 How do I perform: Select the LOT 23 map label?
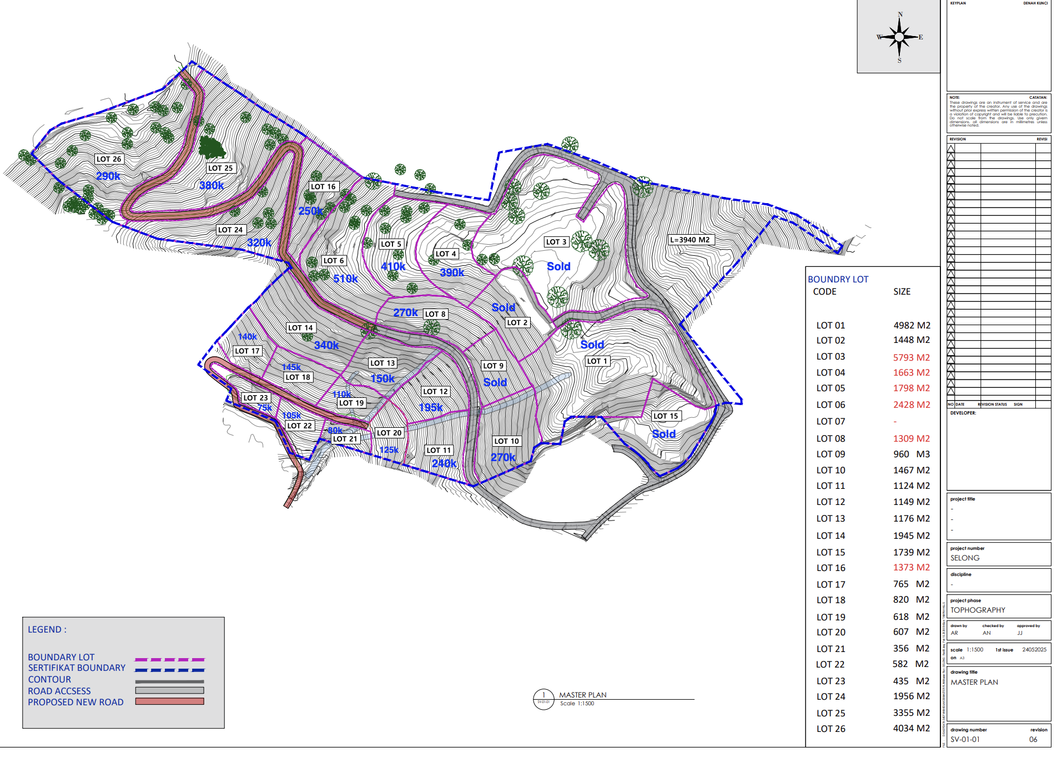point(256,398)
